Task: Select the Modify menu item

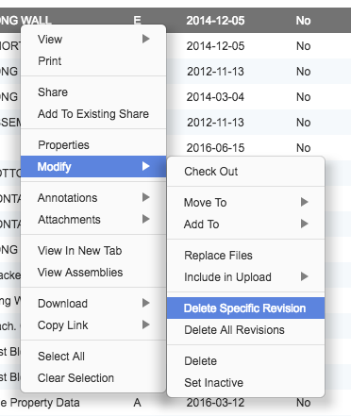Action: (x=93, y=166)
